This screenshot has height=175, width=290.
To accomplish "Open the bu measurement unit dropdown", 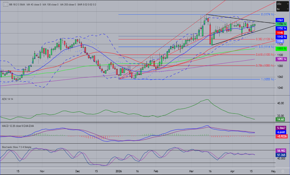I will coord(282,9).
